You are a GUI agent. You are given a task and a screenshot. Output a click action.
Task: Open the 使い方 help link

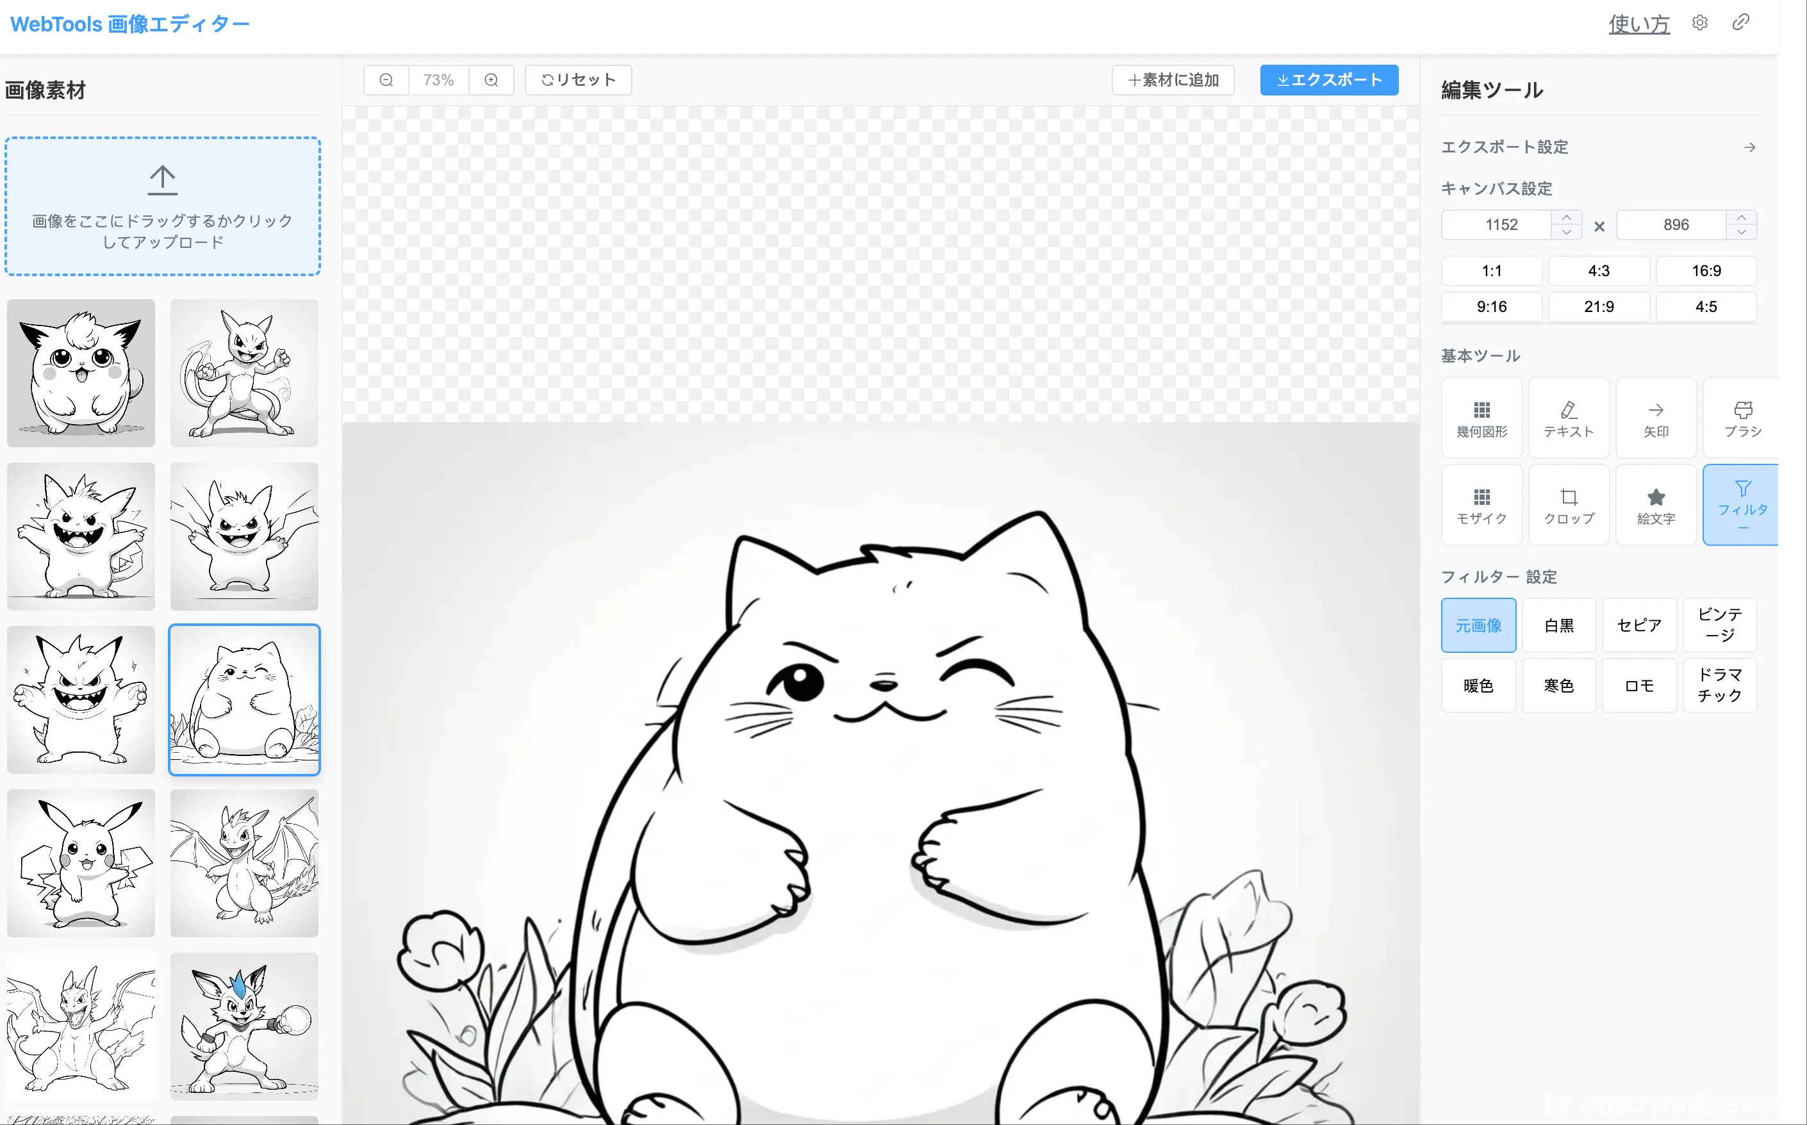click(1639, 24)
